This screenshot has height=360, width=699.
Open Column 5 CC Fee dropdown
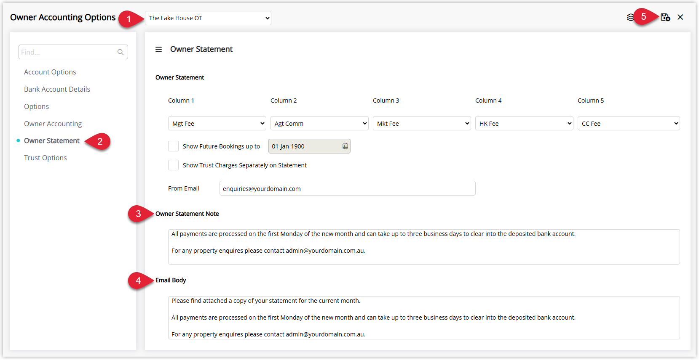point(629,123)
